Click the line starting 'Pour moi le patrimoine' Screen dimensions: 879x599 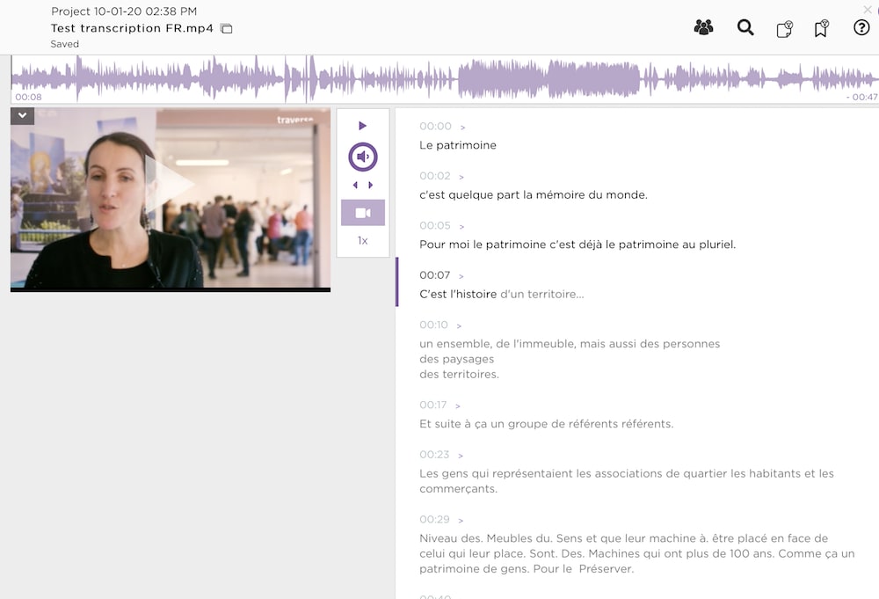point(578,245)
